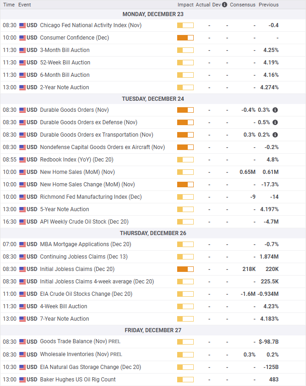The width and height of the screenshot is (306, 386).
Task: Open Consumer Confidence (Dec) event
Action: (x=75, y=38)
